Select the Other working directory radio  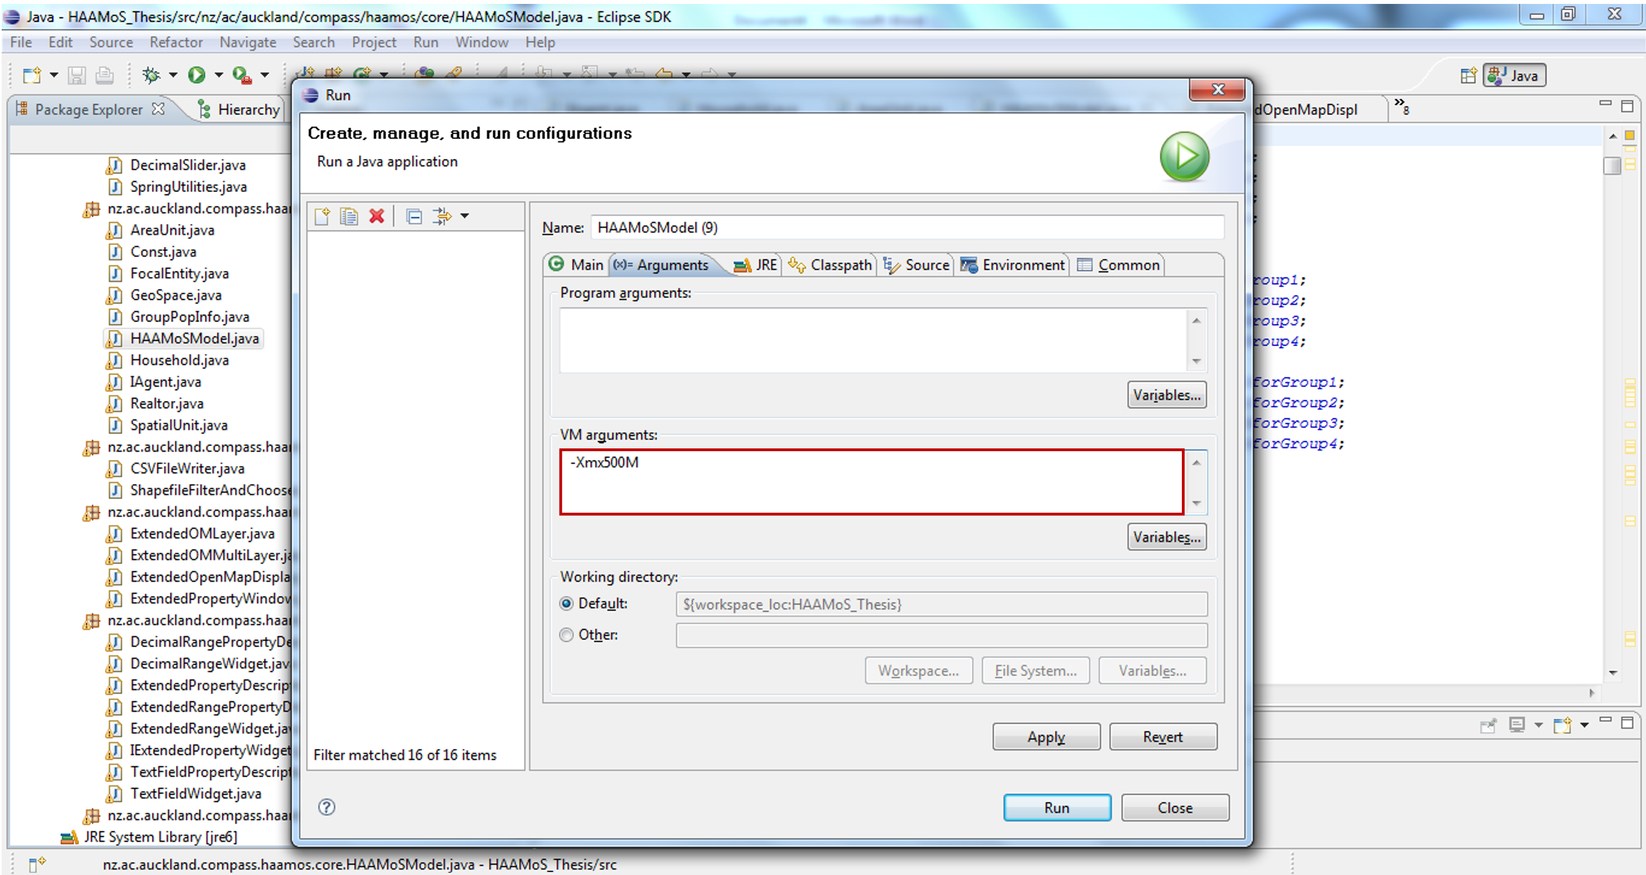pyautogui.click(x=566, y=635)
